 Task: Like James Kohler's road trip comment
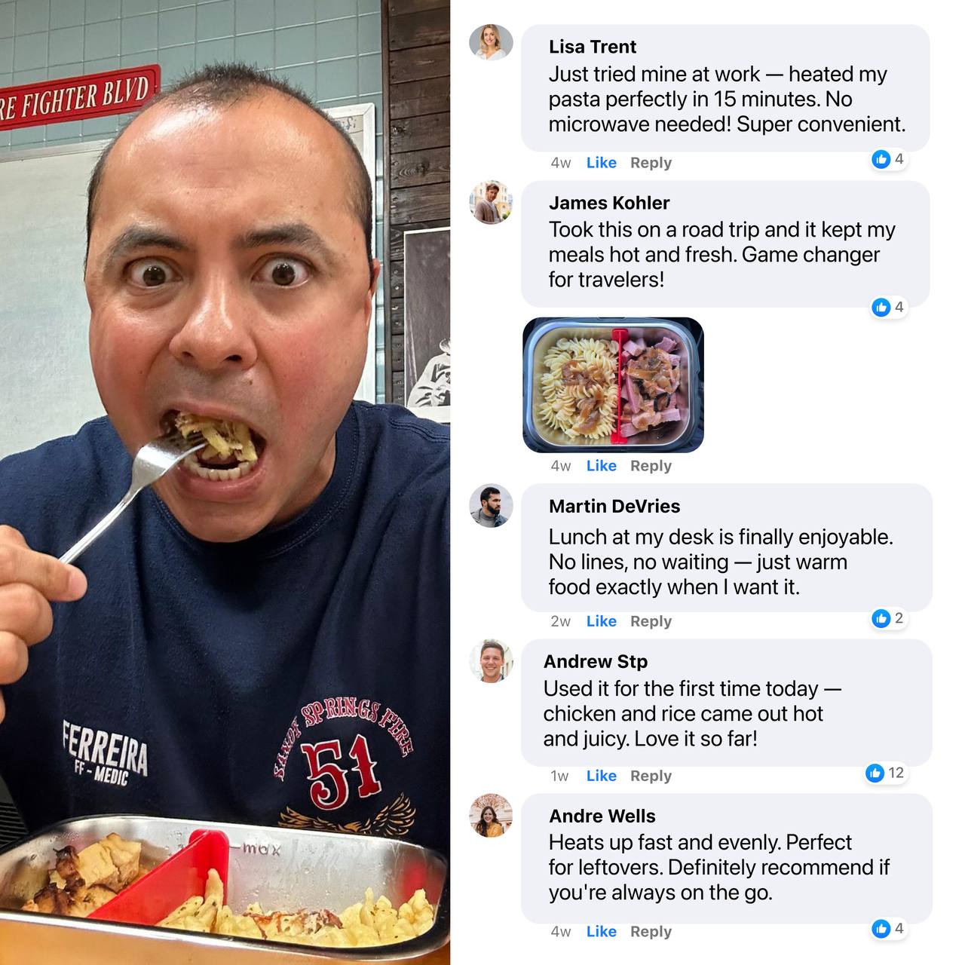point(601,466)
